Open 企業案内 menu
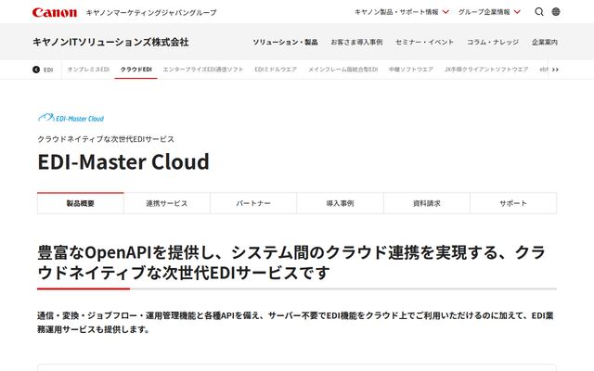The image size is (594, 371). point(545,42)
